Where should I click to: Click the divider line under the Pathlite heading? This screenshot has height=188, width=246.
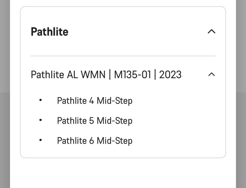point(123,56)
